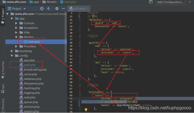Toggle code fold at line 51 comment
The height and width of the screenshot is (113, 194).
(80, 85)
